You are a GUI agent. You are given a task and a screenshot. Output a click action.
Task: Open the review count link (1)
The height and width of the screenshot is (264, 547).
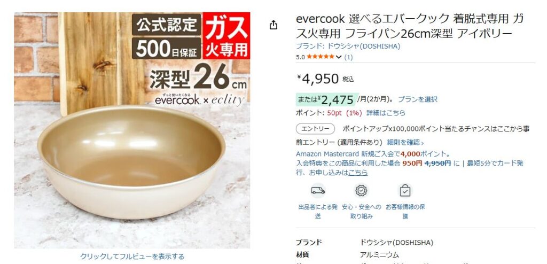pyautogui.click(x=348, y=57)
